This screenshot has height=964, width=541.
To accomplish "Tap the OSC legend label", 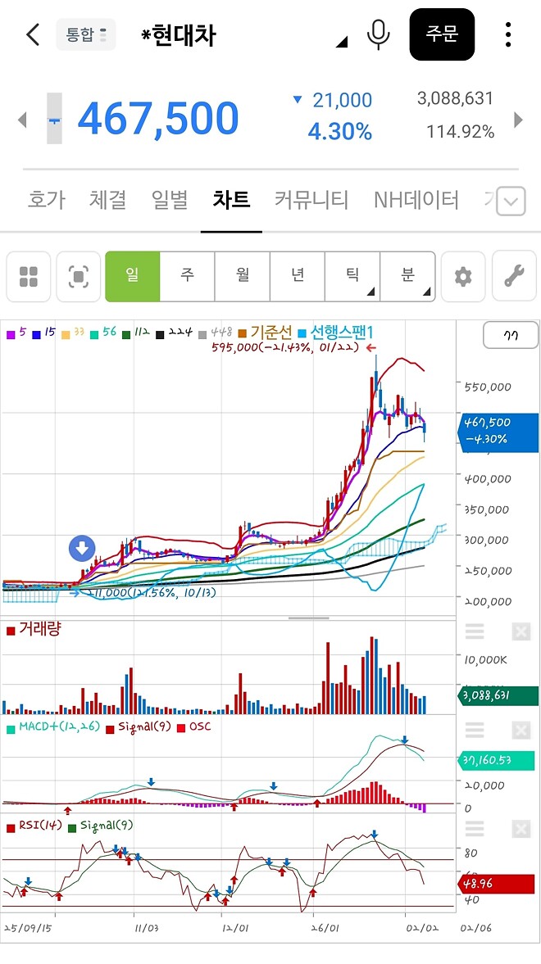I will 199,726.
